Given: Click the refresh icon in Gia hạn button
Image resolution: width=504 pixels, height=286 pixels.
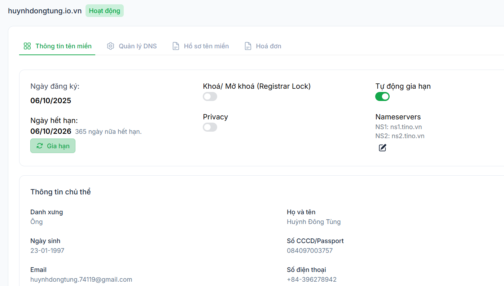Looking at the screenshot, I should point(40,146).
